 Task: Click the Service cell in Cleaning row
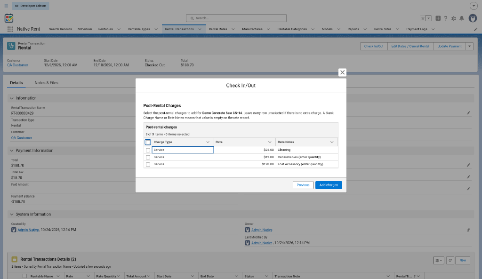(183, 150)
